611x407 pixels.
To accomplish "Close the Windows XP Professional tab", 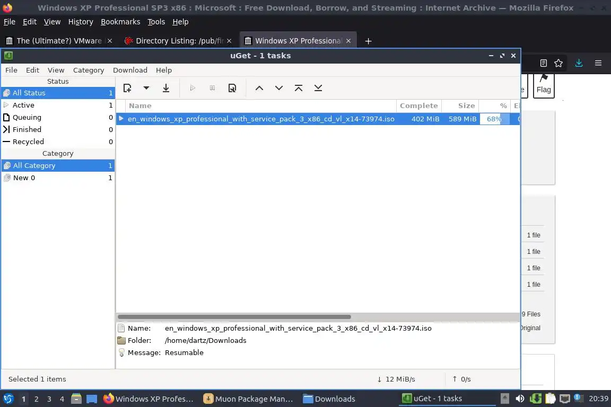I will [348, 40].
